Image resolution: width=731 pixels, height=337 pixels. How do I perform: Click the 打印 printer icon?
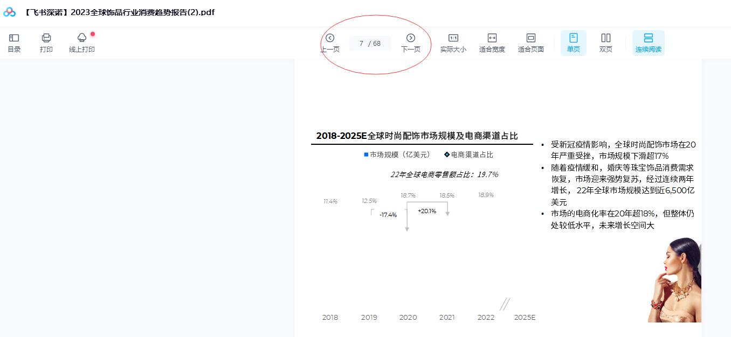pyautogui.click(x=46, y=43)
